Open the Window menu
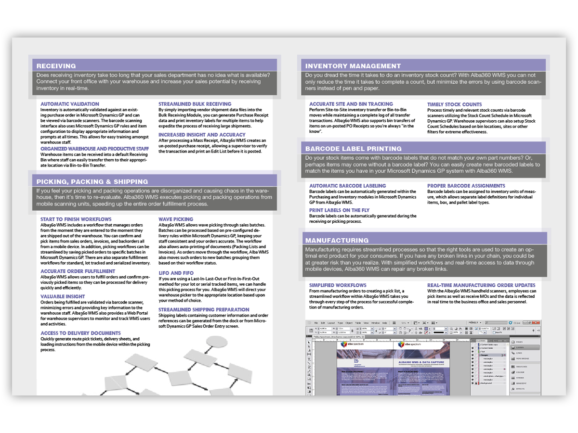The width and height of the screenshot is (578, 433). pos(376,323)
